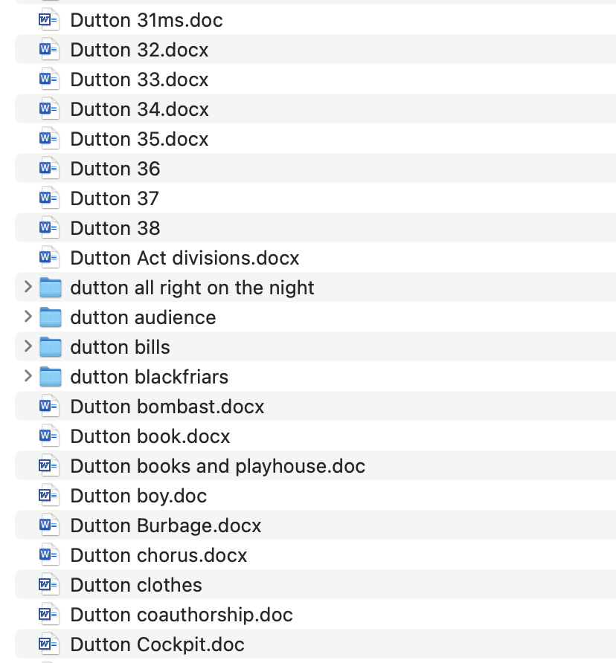Expand the dutton bills folder chevron
Image resolution: width=616 pixels, height=663 pixels.
[28, 346]
